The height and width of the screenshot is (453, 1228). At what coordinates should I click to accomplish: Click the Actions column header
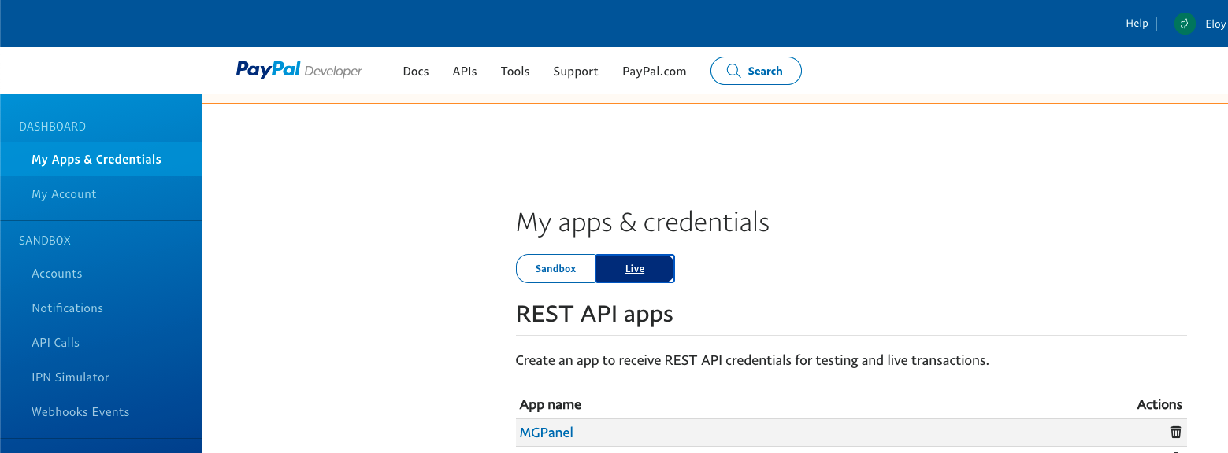pos(1159,404)
